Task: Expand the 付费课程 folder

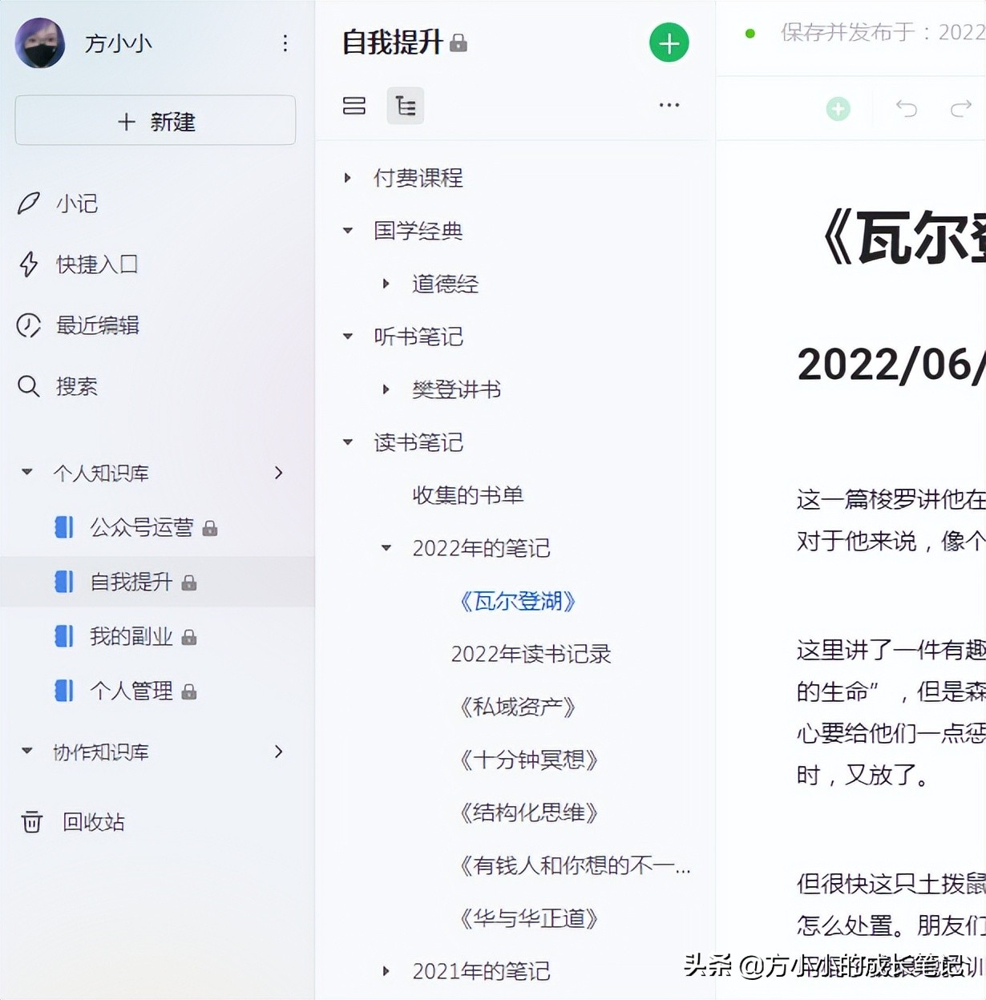Action: pos(347,178)
